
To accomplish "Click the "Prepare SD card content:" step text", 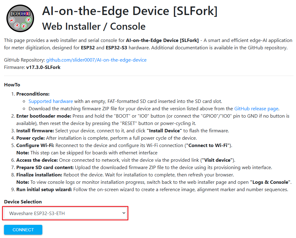I will pyautogui.click(x=45, y=167).
